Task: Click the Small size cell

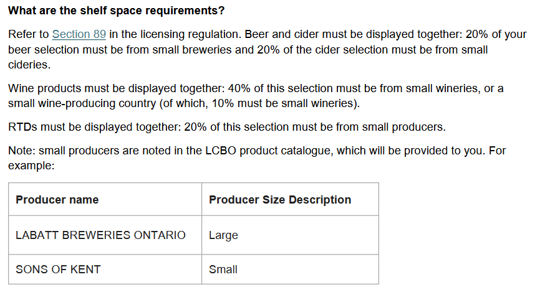Action: coord(223,270)
